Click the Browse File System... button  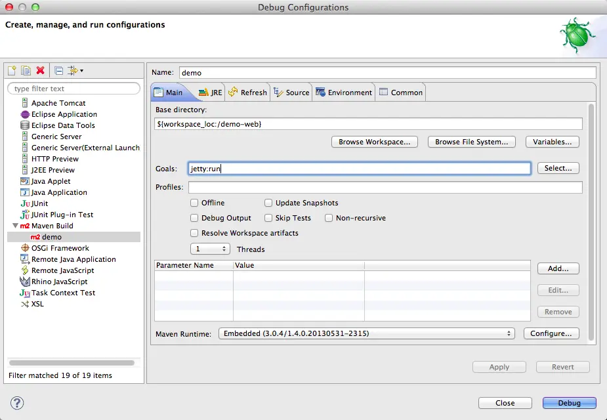472,142
